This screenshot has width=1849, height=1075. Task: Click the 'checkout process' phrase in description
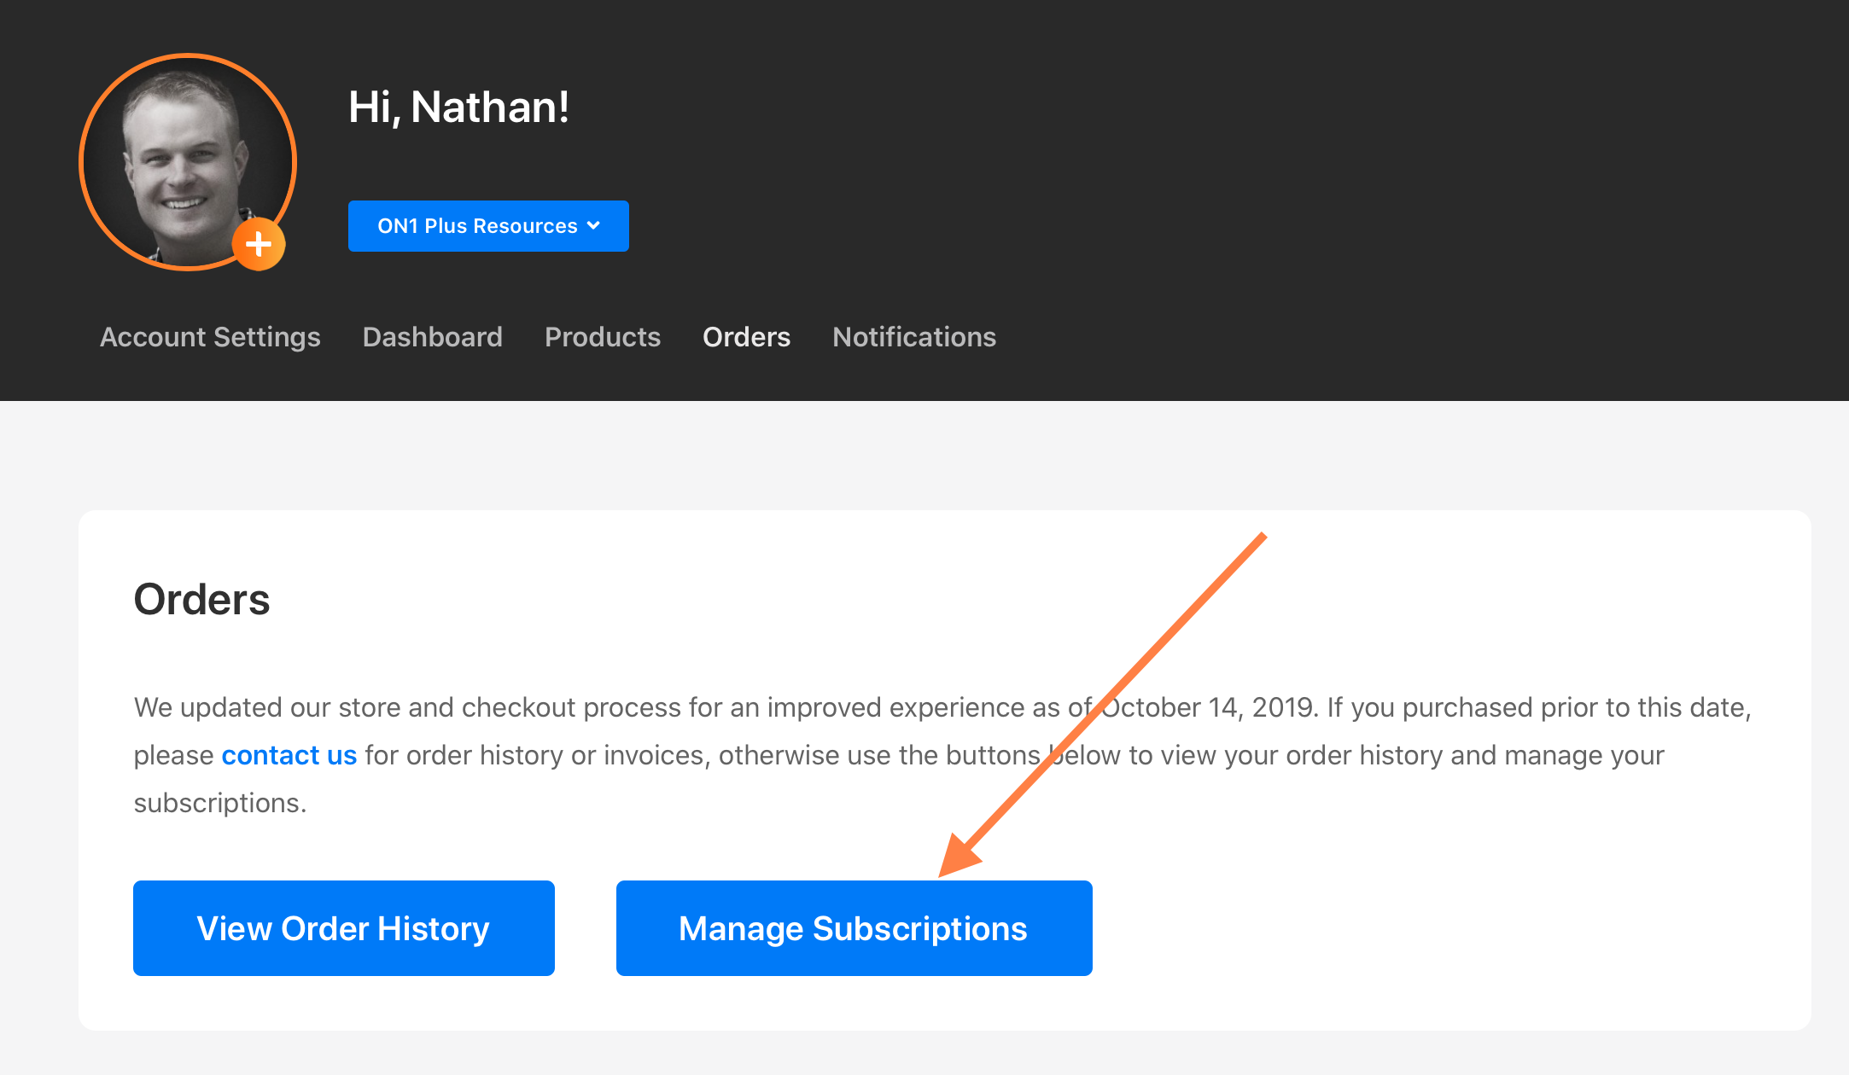tap(570, 707)
